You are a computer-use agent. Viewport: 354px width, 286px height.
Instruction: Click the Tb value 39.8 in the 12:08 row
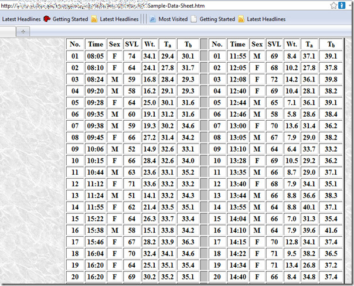coord(331,79)
